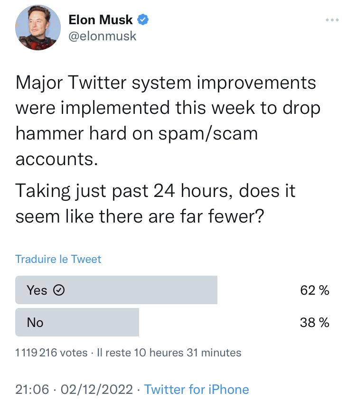Select the Yes poll option bar
This screenshot has width=356, height=401.
pos(116,290)
